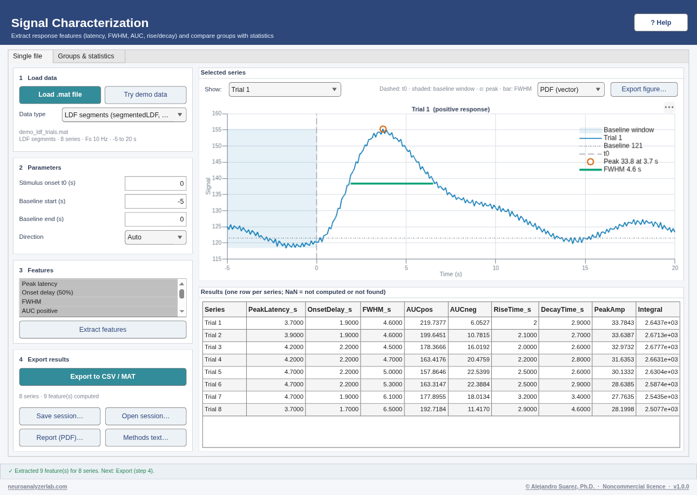
Task: Click the features list scrollbar thumb
Action: coord(181,294)
